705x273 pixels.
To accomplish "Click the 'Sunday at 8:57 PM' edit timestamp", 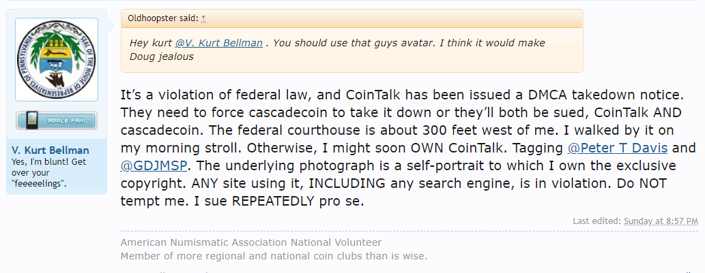I will coord(661,221).
